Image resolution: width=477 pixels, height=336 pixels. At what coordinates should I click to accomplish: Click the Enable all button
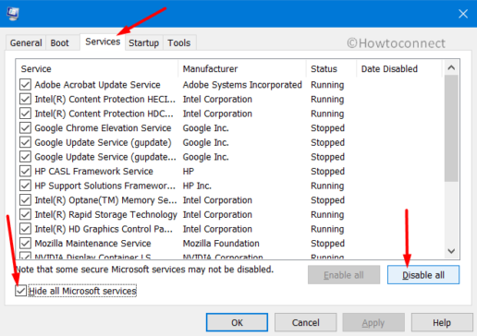point(344,275)
